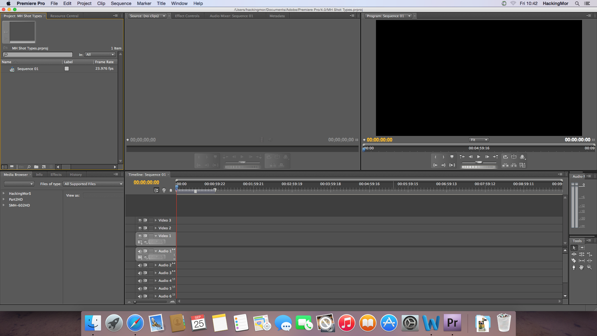Viewport: 597px width, 336px height.
Task: Expand the HackingMor$ drive in Media Browser
Action: pos(4,193)
